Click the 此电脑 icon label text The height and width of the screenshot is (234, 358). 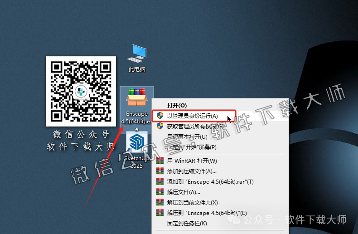137,69
